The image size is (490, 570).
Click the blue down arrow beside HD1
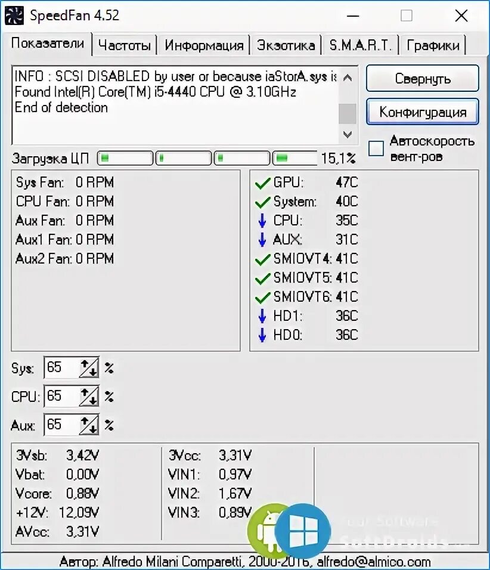[x=262, y=316]
